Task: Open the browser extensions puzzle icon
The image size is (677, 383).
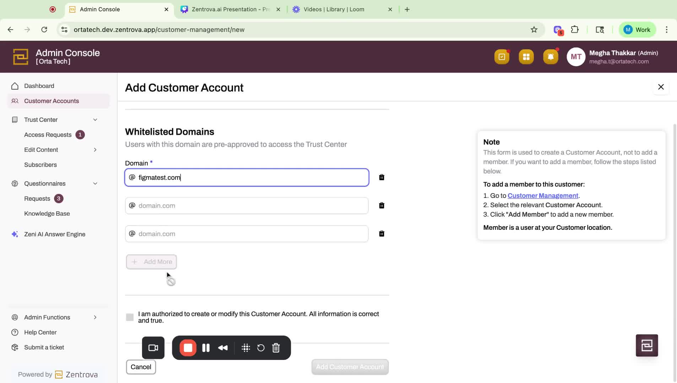Action: click(x=575, y=30)
